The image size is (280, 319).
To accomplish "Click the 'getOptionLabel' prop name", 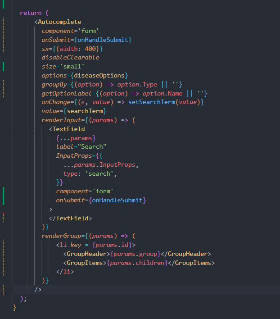I will click(67, 93).
